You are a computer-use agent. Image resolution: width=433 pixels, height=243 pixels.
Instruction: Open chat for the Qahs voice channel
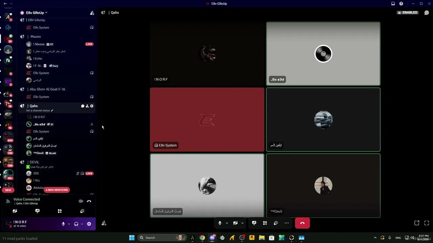pyautogui.click(x=83, y=106)
